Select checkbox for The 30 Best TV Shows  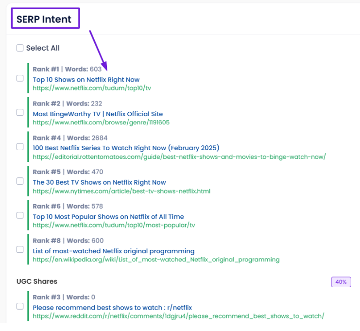[20, 181]
